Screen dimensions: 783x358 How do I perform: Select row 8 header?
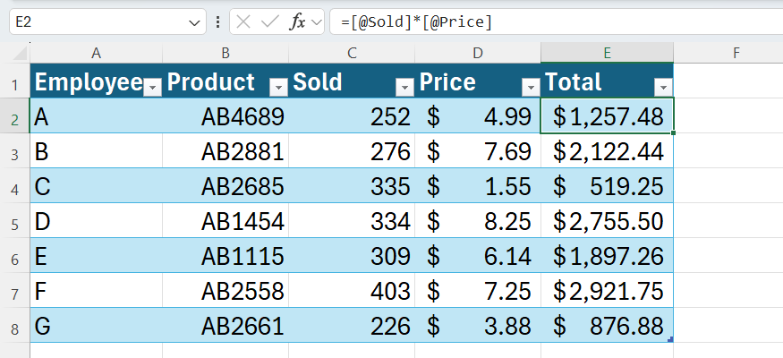click(x=15, y=326)
